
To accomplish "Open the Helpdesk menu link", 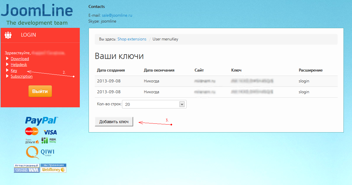I will pos(19,65).
